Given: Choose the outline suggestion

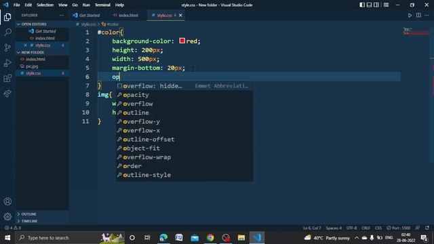Looking at the screenshot, I should [x=184, y=113].
